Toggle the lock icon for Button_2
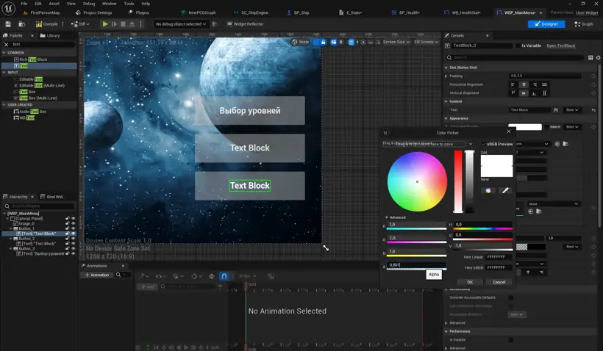This screenshot has height=351, width=603. coord(68,239)
